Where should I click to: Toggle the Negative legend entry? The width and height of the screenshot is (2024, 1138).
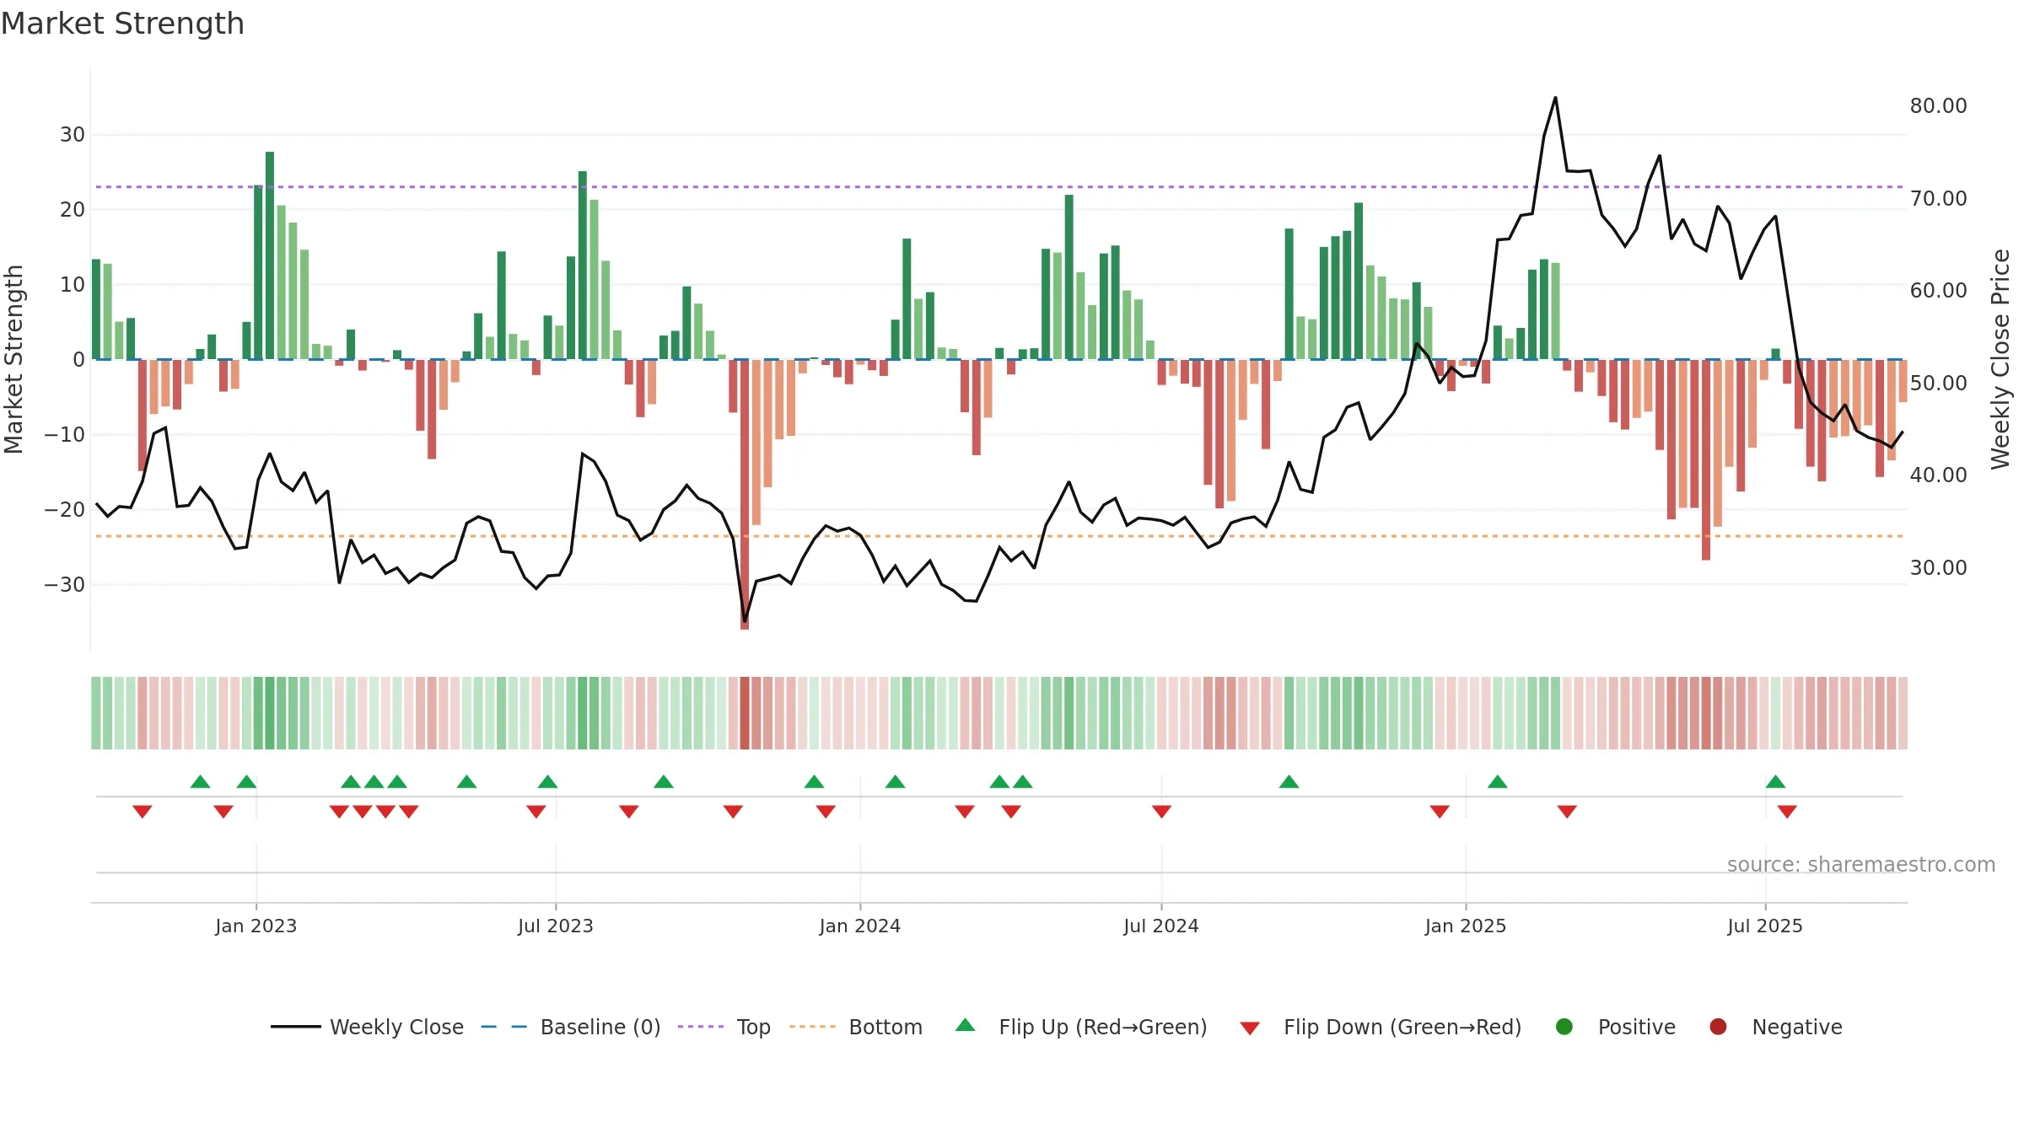coord(1775,1027)
